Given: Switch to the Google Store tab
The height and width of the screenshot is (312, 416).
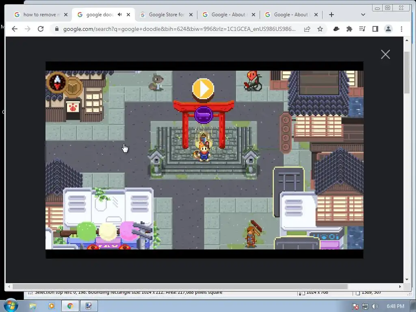Looking at the screenshot, I should tap(166, 15).
